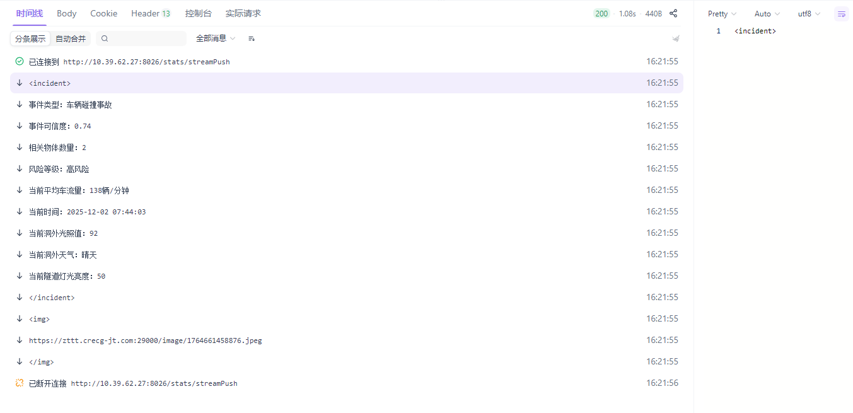Screen dimensions: 853x413
Task: Click the received arrow beside 当前隧道灯光亮度 row
Action: [x=20, y=276]
